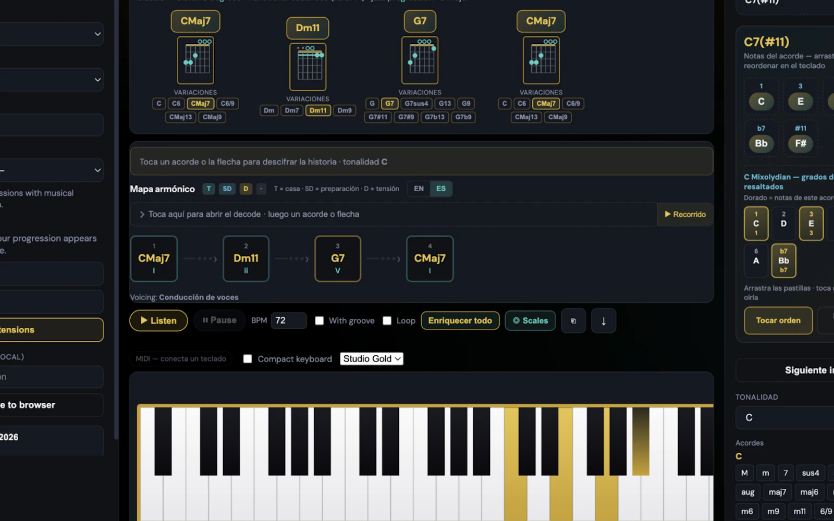Select chord card 1 CMaj7 in harmonic map
The width and height of the screenshot is (834, 521).
click(x=154, y=259)
